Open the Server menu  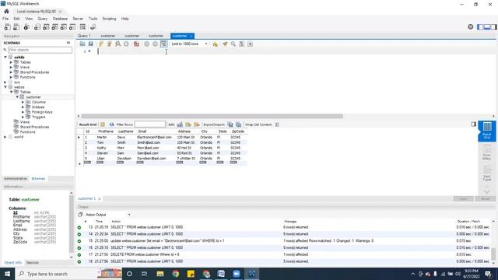[78, 19]
